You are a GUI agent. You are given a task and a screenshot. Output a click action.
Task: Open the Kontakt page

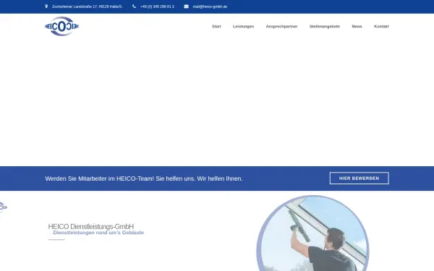pos(381,26)
